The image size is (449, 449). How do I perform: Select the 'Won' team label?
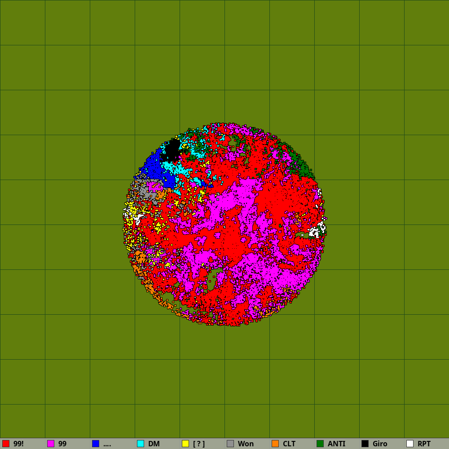point(246,444)
